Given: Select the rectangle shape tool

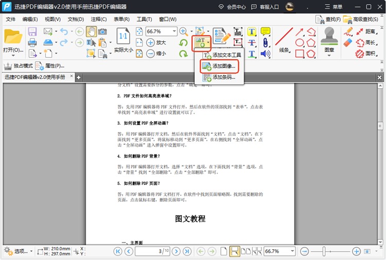Looking at the screenshot, I should point(300,54).
